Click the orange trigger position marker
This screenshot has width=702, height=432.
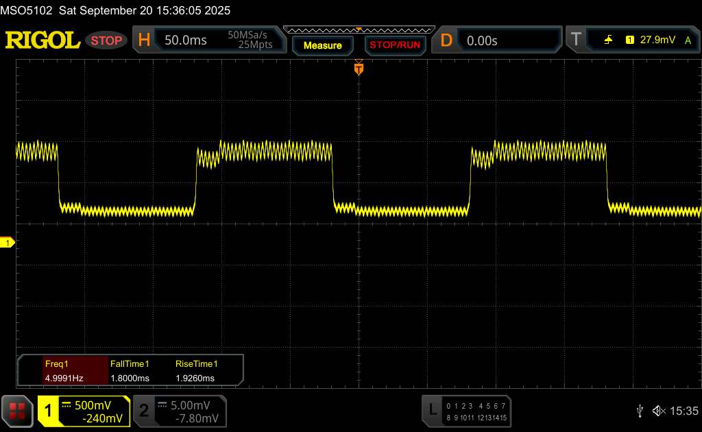pos(359,69)
